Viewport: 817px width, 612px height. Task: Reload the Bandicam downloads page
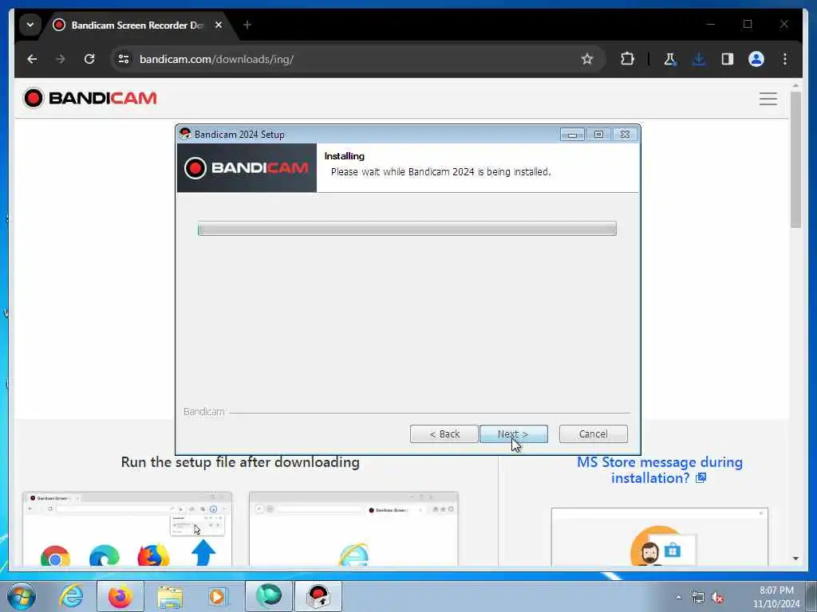click(x=89, y=59)
